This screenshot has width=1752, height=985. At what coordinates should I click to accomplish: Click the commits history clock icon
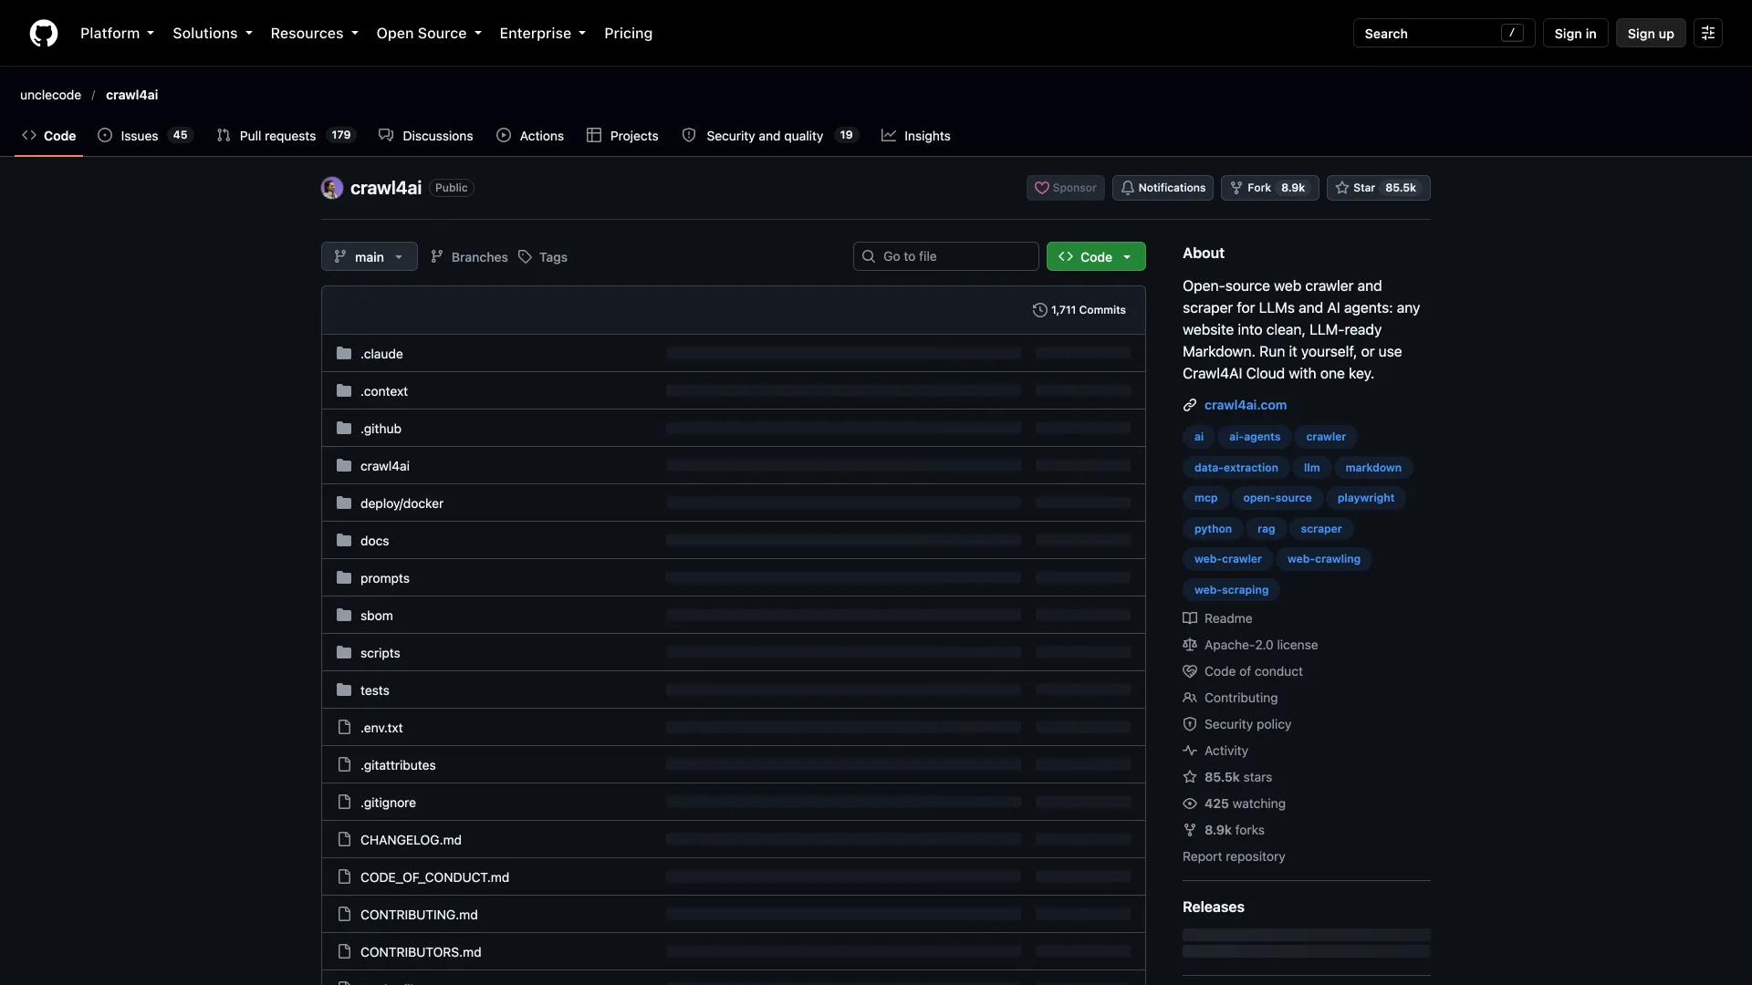tap(1039, 310)
